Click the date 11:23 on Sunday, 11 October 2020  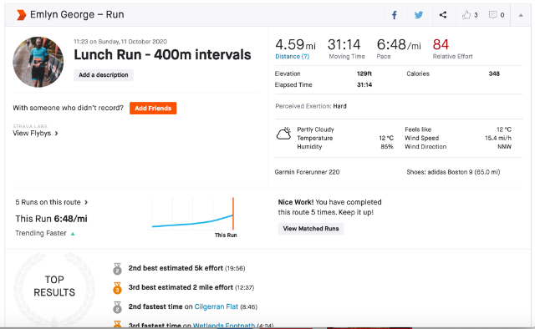pyautogui.click(x=120, y=42)
